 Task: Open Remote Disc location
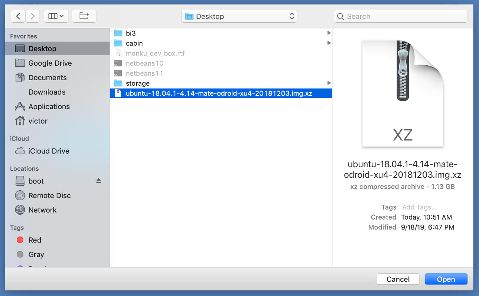(x=49, y=195)
